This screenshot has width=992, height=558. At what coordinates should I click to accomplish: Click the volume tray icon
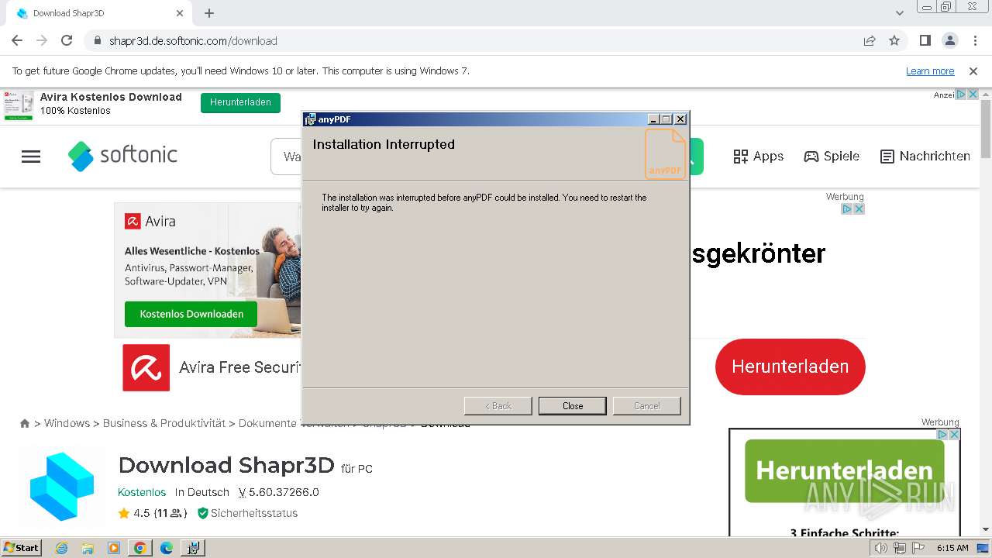(x=881, y=548)
